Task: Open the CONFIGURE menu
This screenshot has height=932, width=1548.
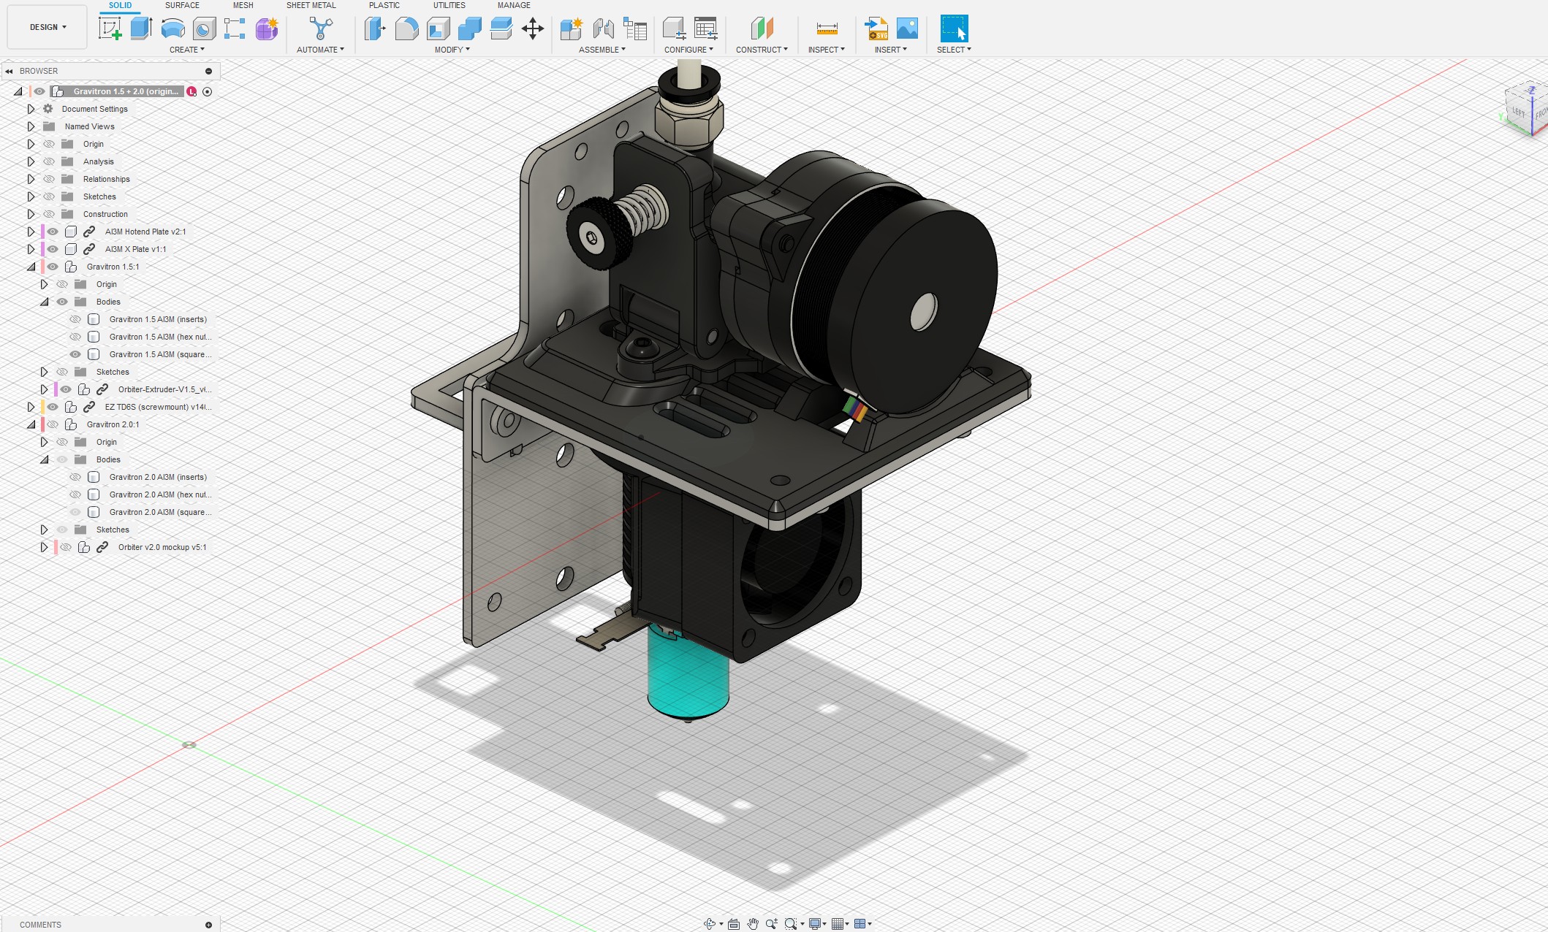Action: [x=688, y=50]
